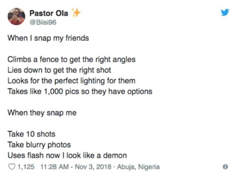Viewport: 239px width, 176px height.
Task: Click the "Uses flash now" demon line
Action: (67, 155)
